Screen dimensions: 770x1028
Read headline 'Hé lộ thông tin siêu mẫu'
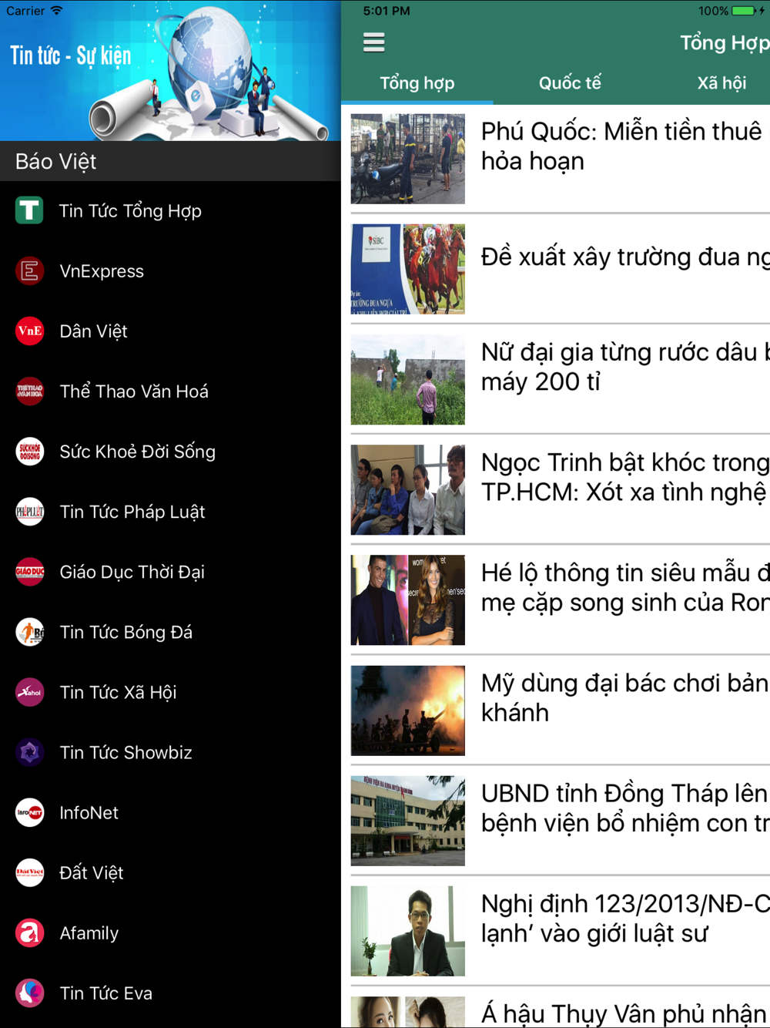click(x=625, y=587)
